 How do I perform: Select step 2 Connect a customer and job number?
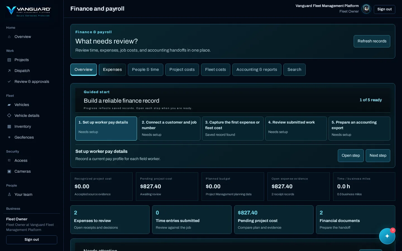click(x=169, y=129)
